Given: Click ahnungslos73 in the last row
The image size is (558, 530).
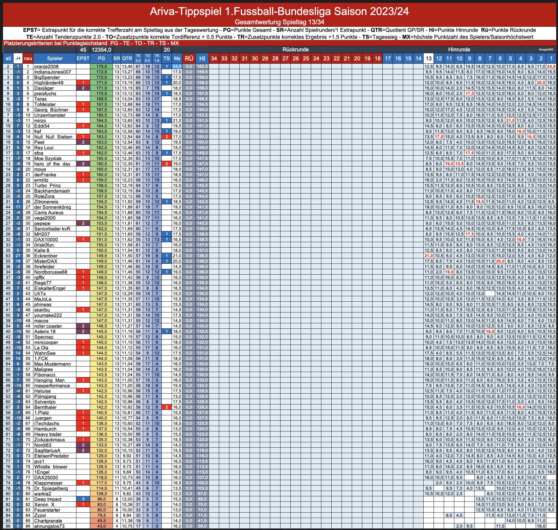Looking at the screenshot, I should tap(49, 526).
